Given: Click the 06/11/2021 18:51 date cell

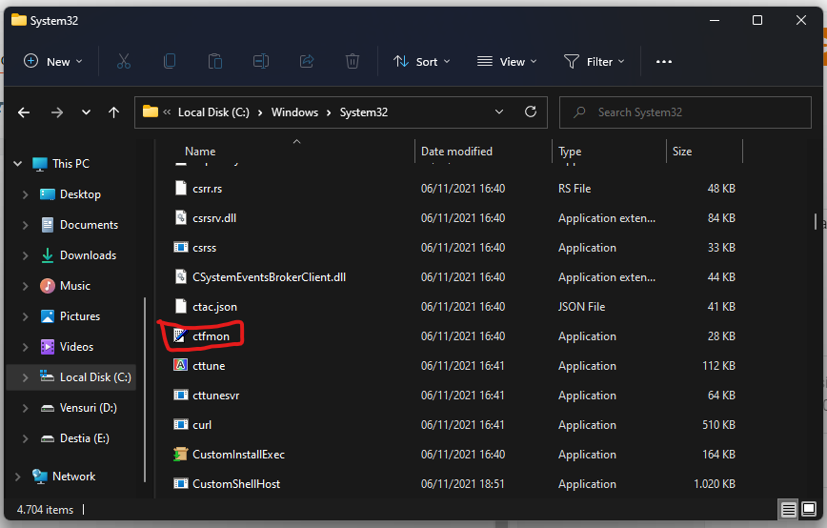Looking at the screenshot, I should pos(462,484).
